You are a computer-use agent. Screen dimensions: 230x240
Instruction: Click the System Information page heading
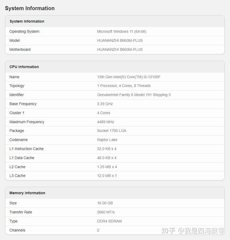pos(30,8)
